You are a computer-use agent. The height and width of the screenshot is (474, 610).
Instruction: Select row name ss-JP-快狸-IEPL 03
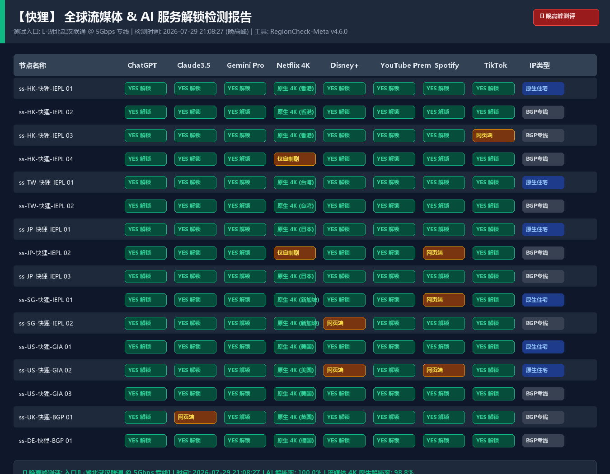click(45, 276)
